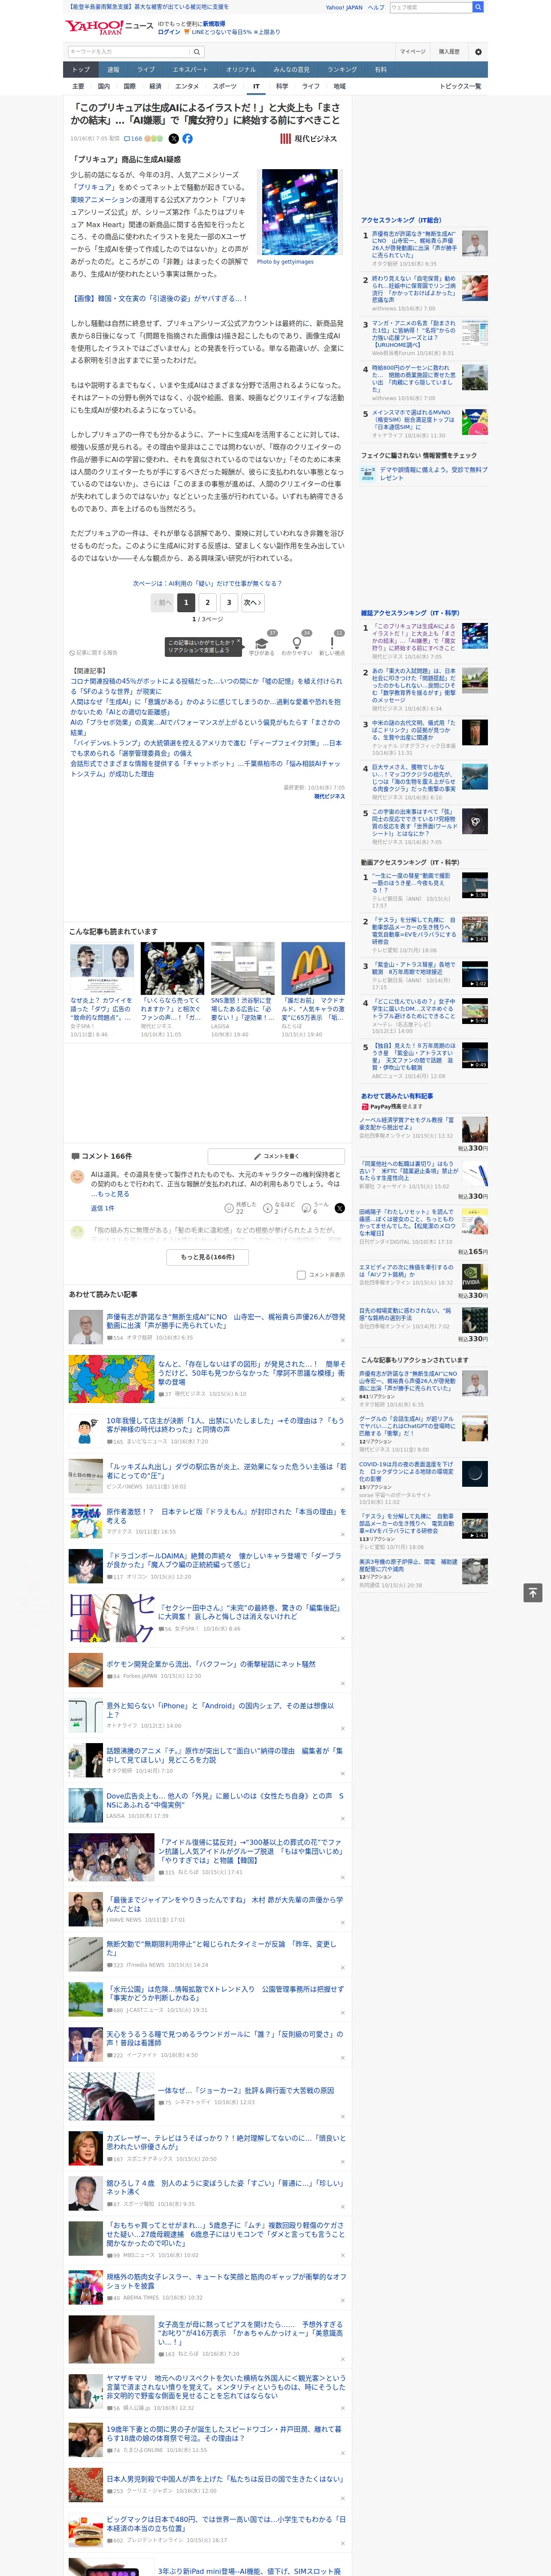The image size is (551, 2576).
Task: Click the blue web search button
Action: (x=478, y=7)
